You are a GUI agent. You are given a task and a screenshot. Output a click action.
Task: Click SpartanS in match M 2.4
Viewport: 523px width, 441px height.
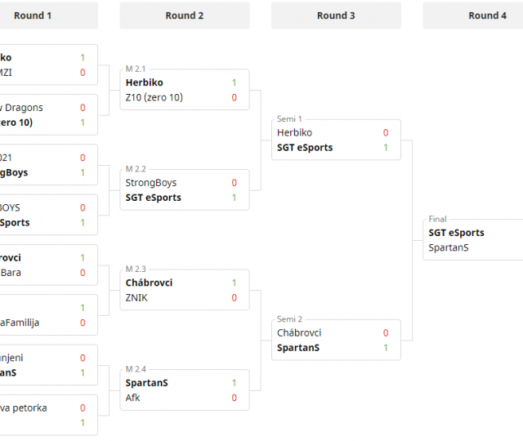tap(148, 382)
